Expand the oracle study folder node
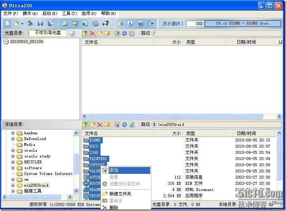 (x=13, y=156)
